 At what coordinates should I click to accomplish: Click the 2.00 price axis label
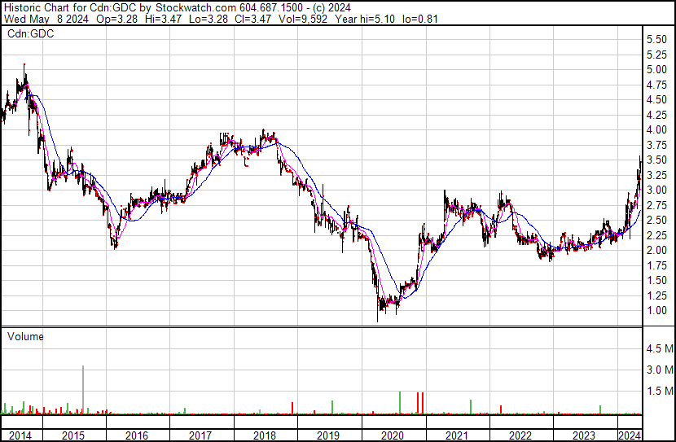pyautogui.click(x=656, y=250)
